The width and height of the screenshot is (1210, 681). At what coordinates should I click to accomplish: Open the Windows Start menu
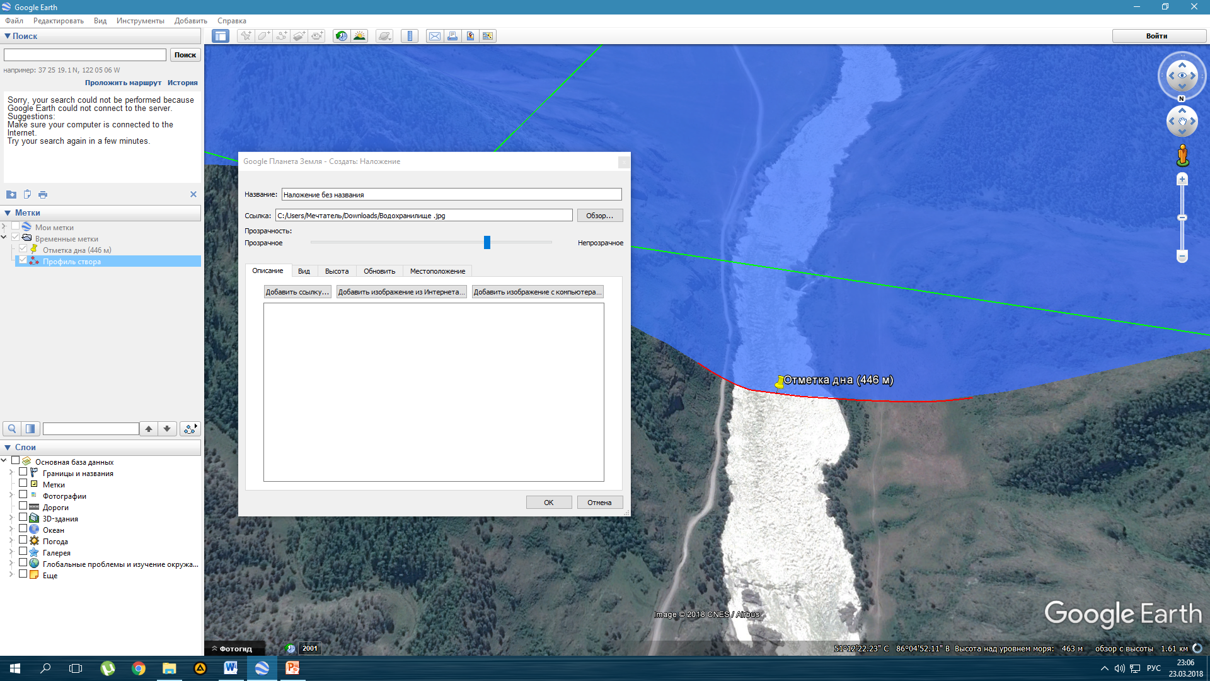pos(15,668)
